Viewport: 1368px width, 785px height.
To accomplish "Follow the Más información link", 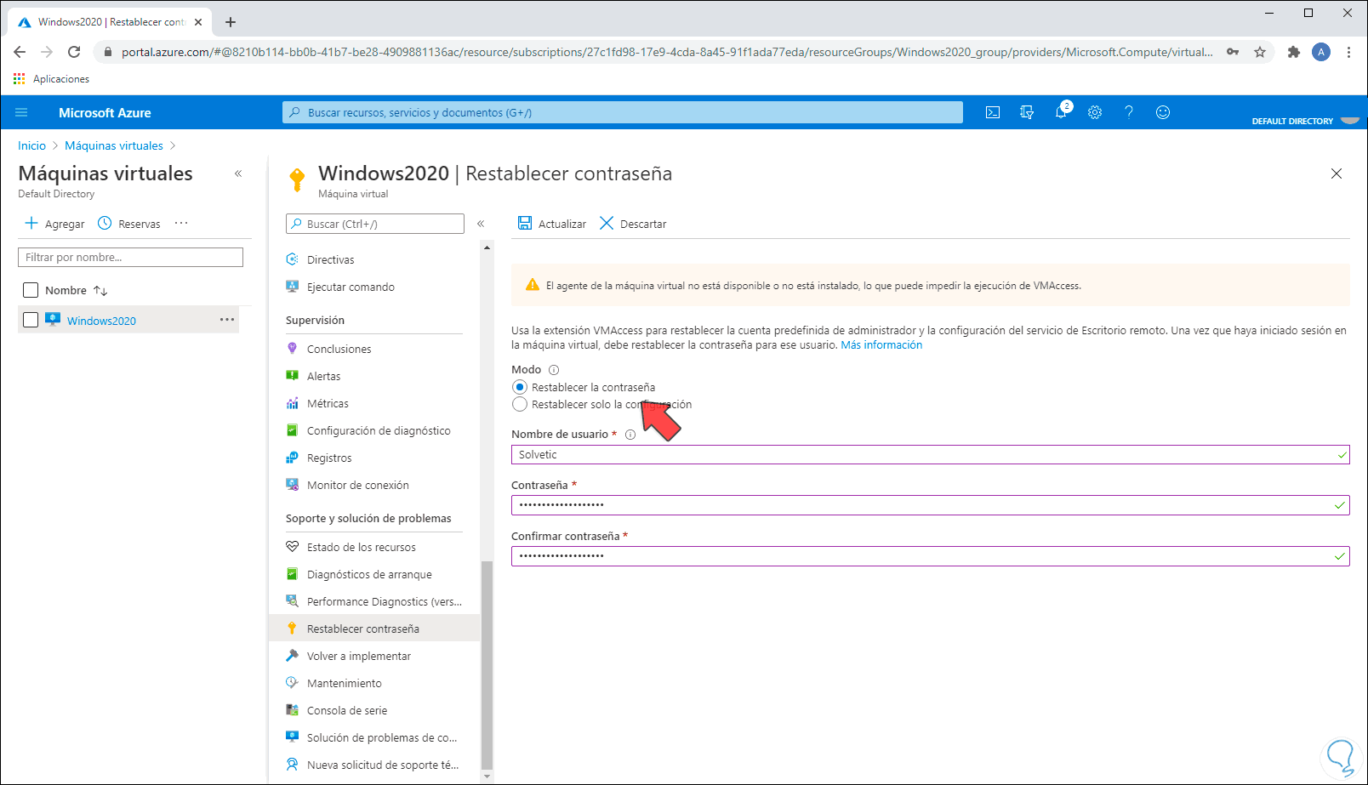I will pos(881,345).
